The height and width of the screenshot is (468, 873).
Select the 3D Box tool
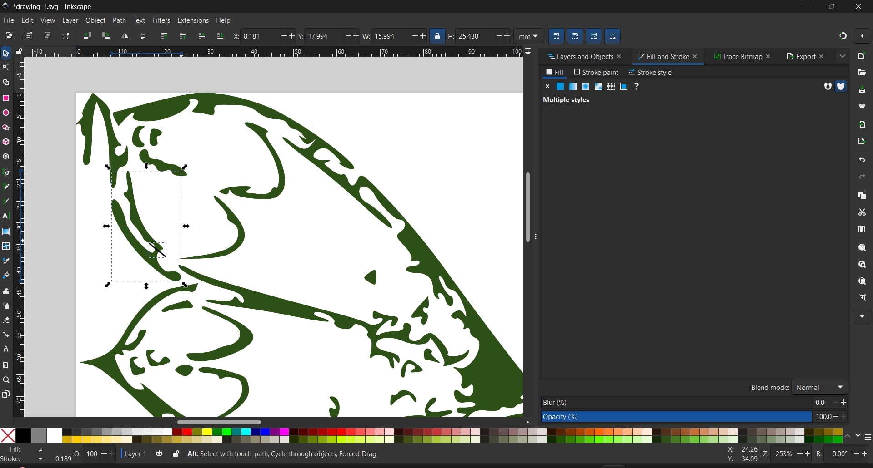[x=6, y=142]
